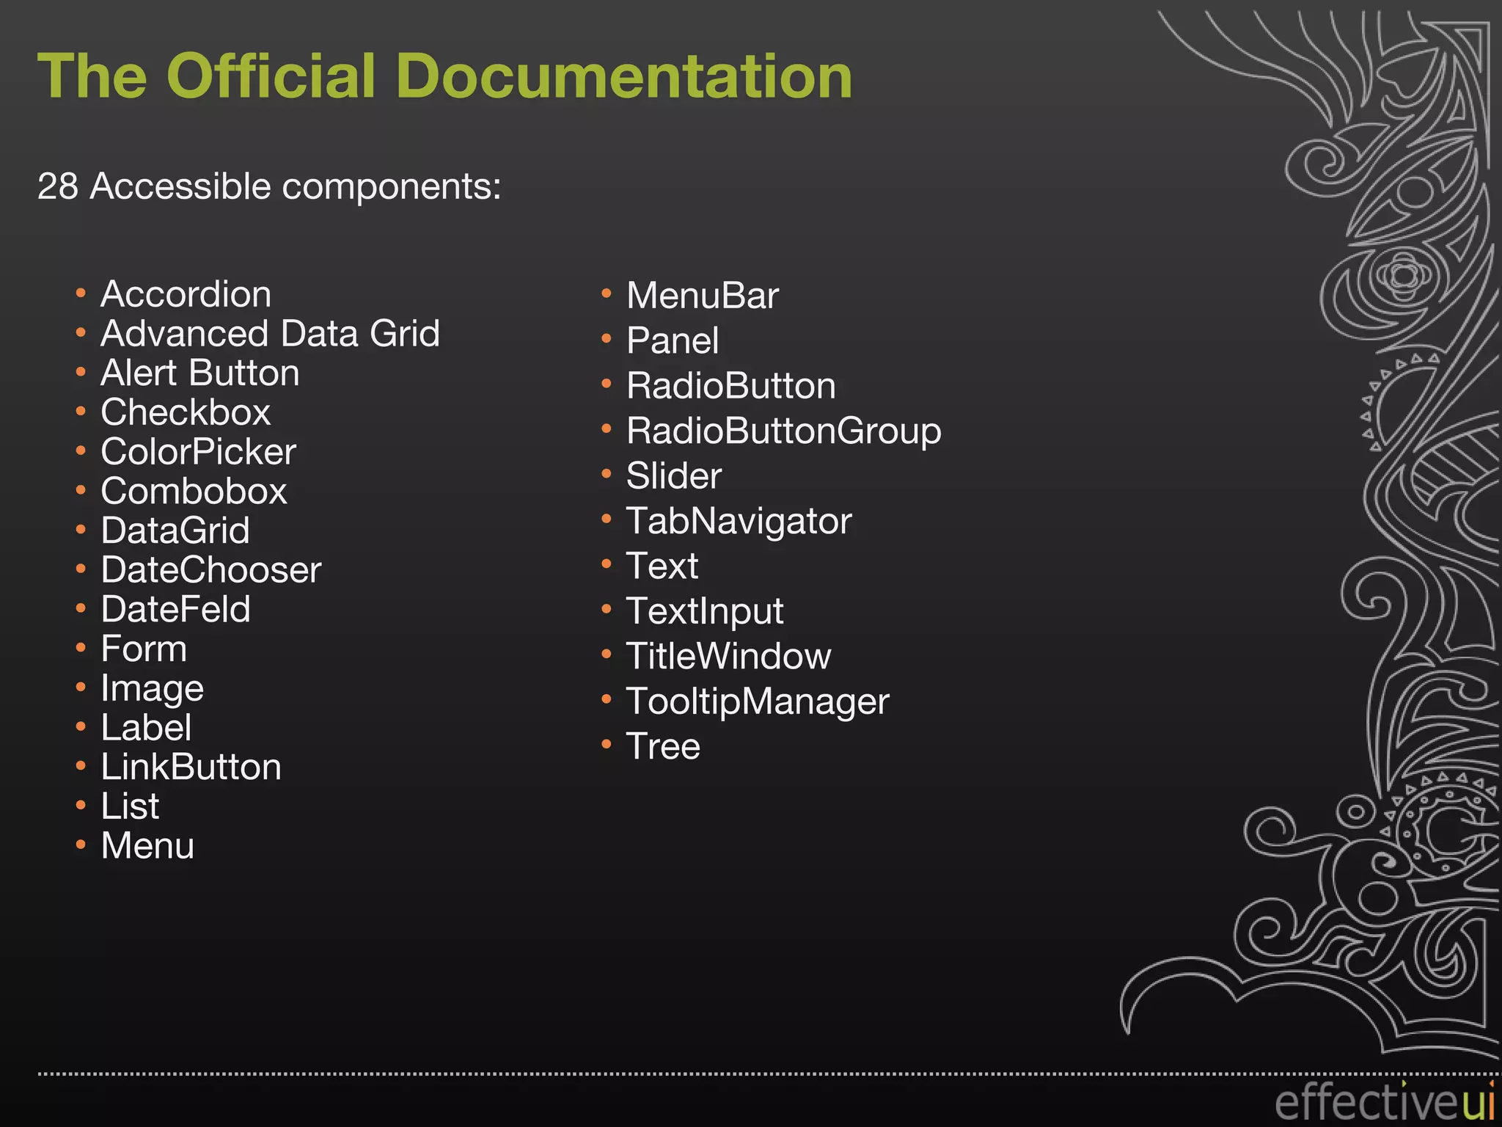Select the 'TooltipManager' list item
1502x1127 pixels.
(x=757, y=702)
